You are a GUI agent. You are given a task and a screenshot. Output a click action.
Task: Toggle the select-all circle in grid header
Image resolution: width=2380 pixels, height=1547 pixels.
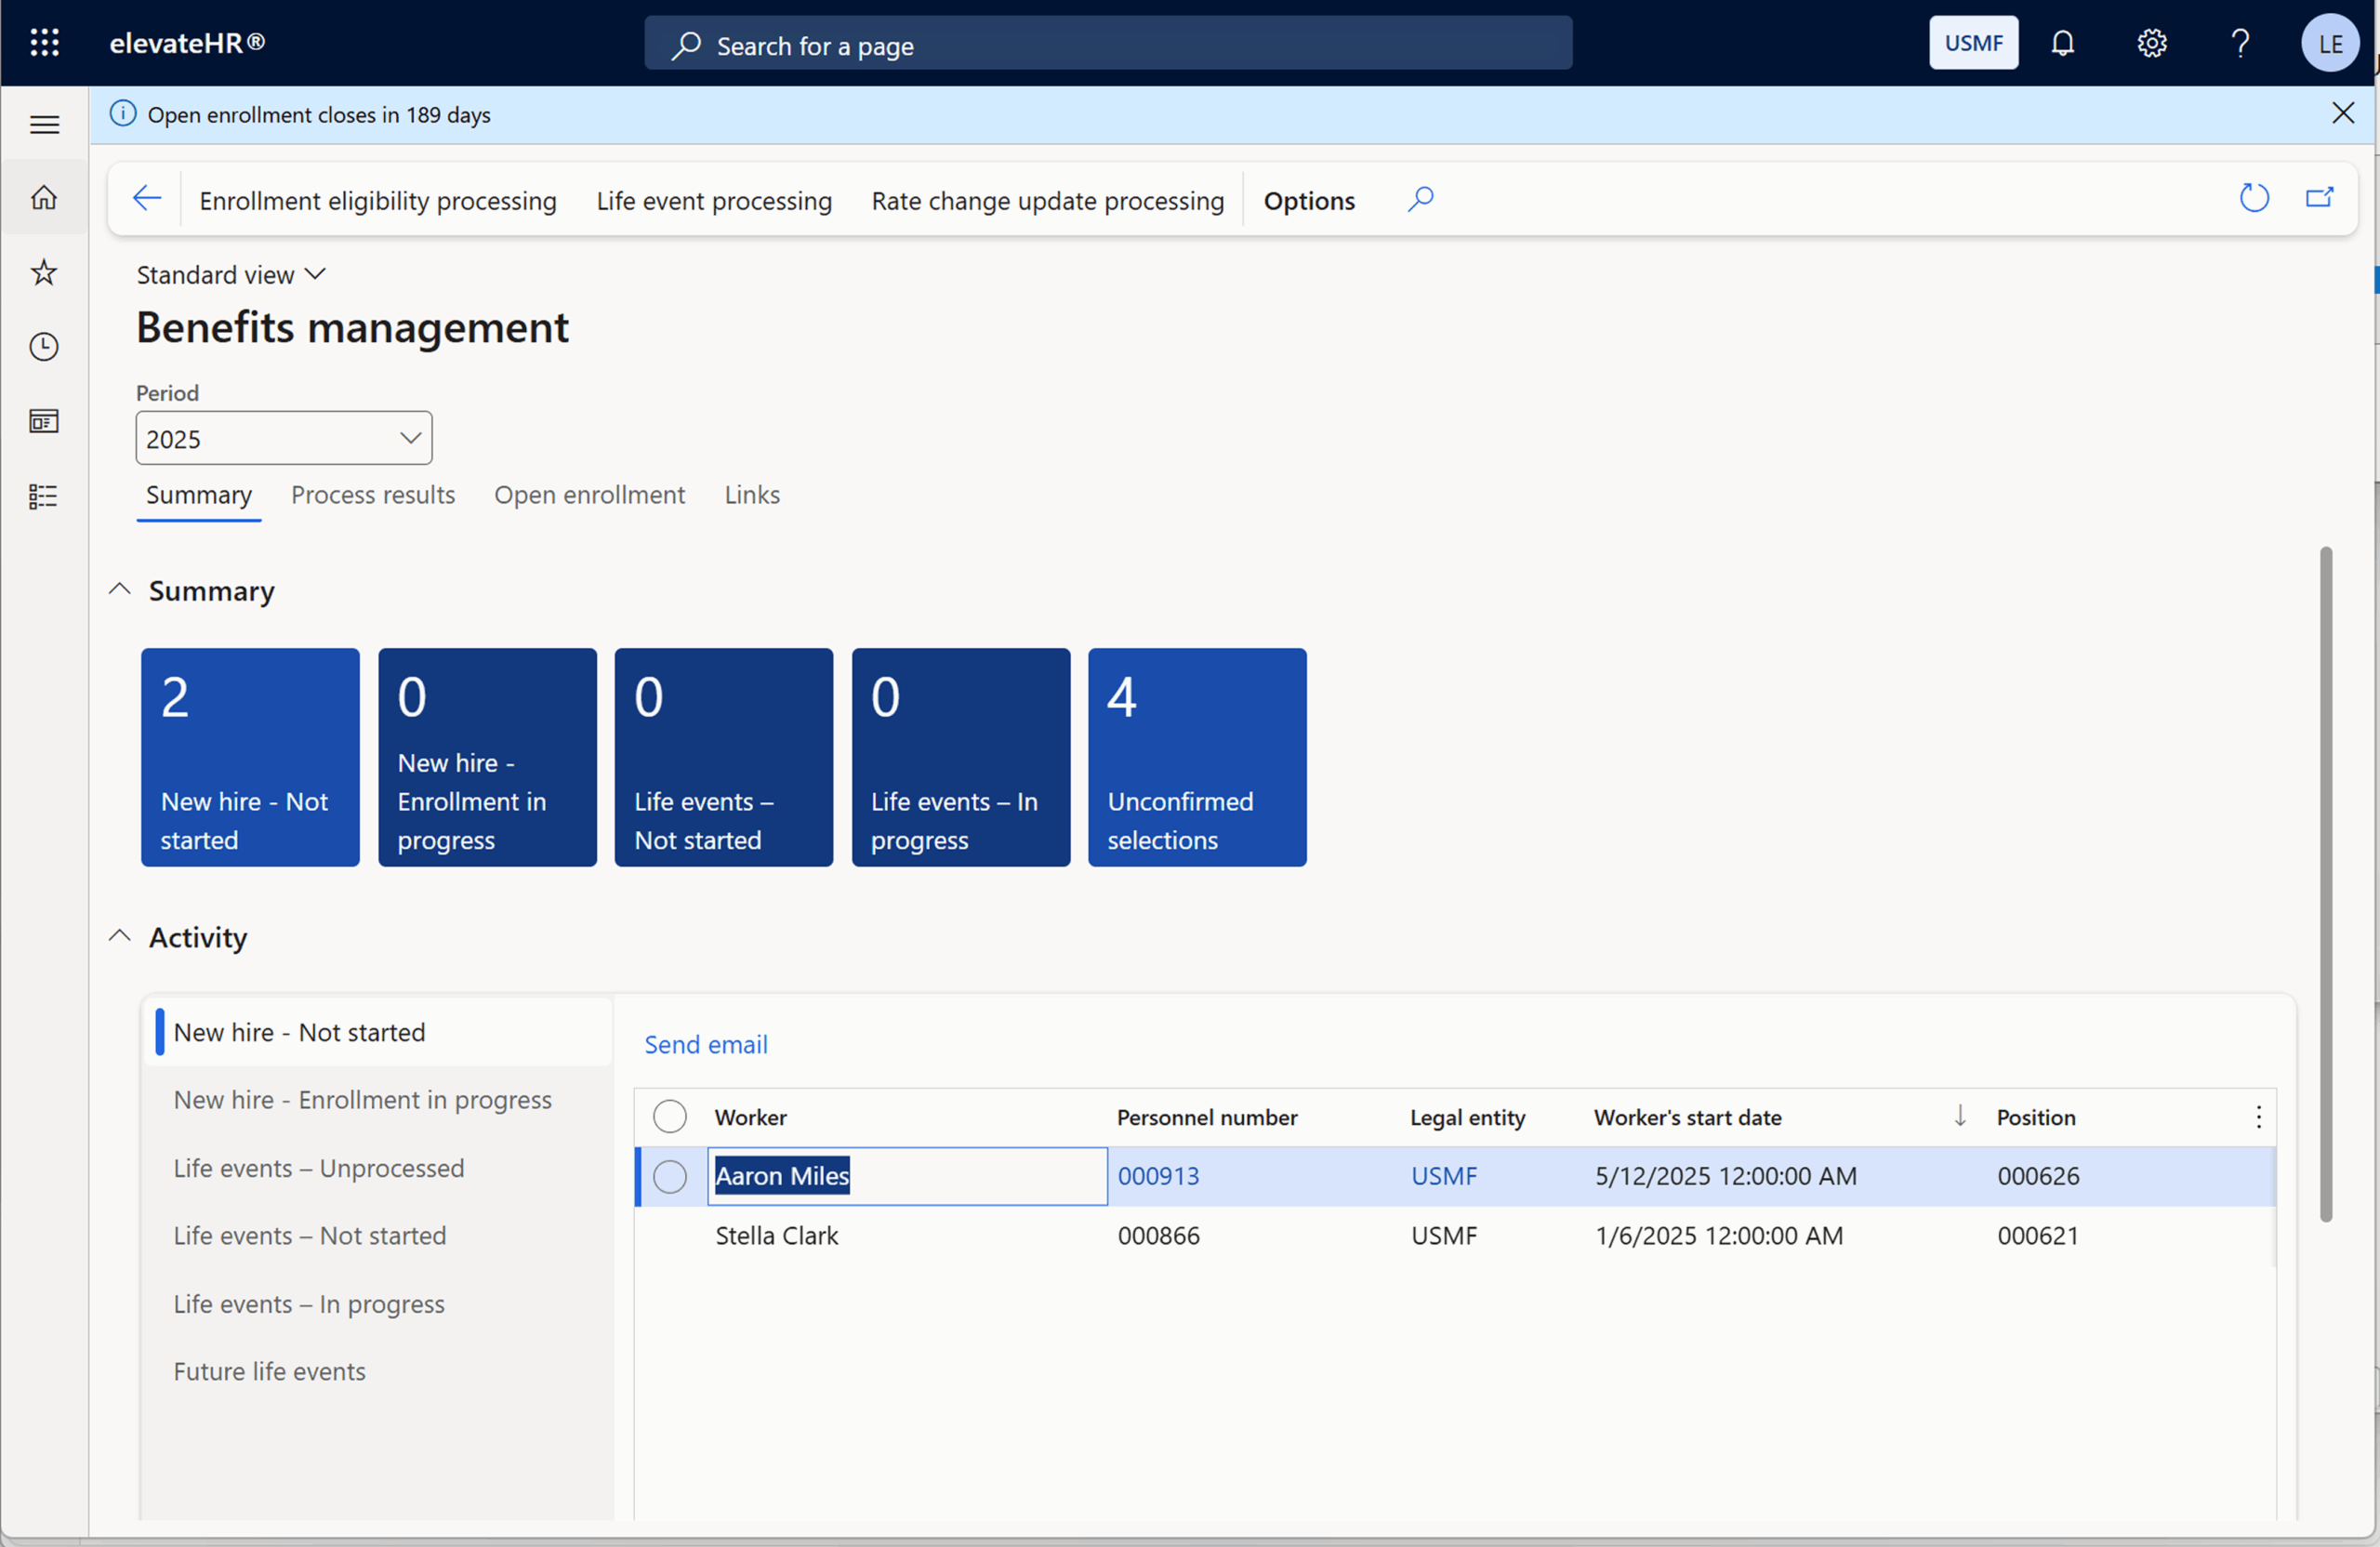point(669,1116)
